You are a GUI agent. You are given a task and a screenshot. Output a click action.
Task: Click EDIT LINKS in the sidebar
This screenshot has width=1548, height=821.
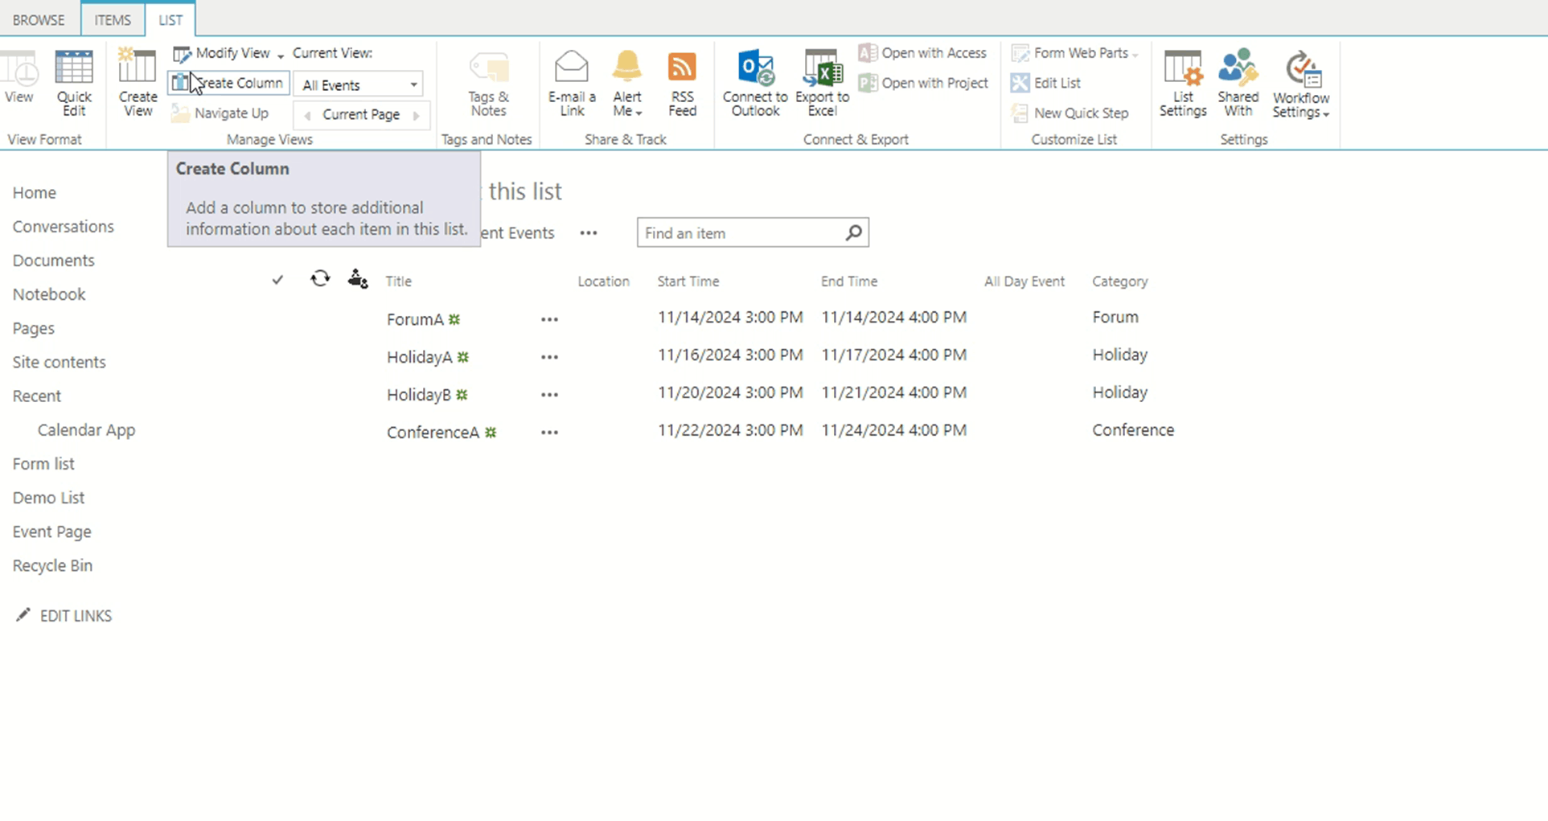(76, 615)
